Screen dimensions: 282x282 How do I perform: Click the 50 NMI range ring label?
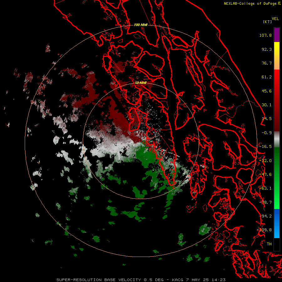click(x=141, y=83)
